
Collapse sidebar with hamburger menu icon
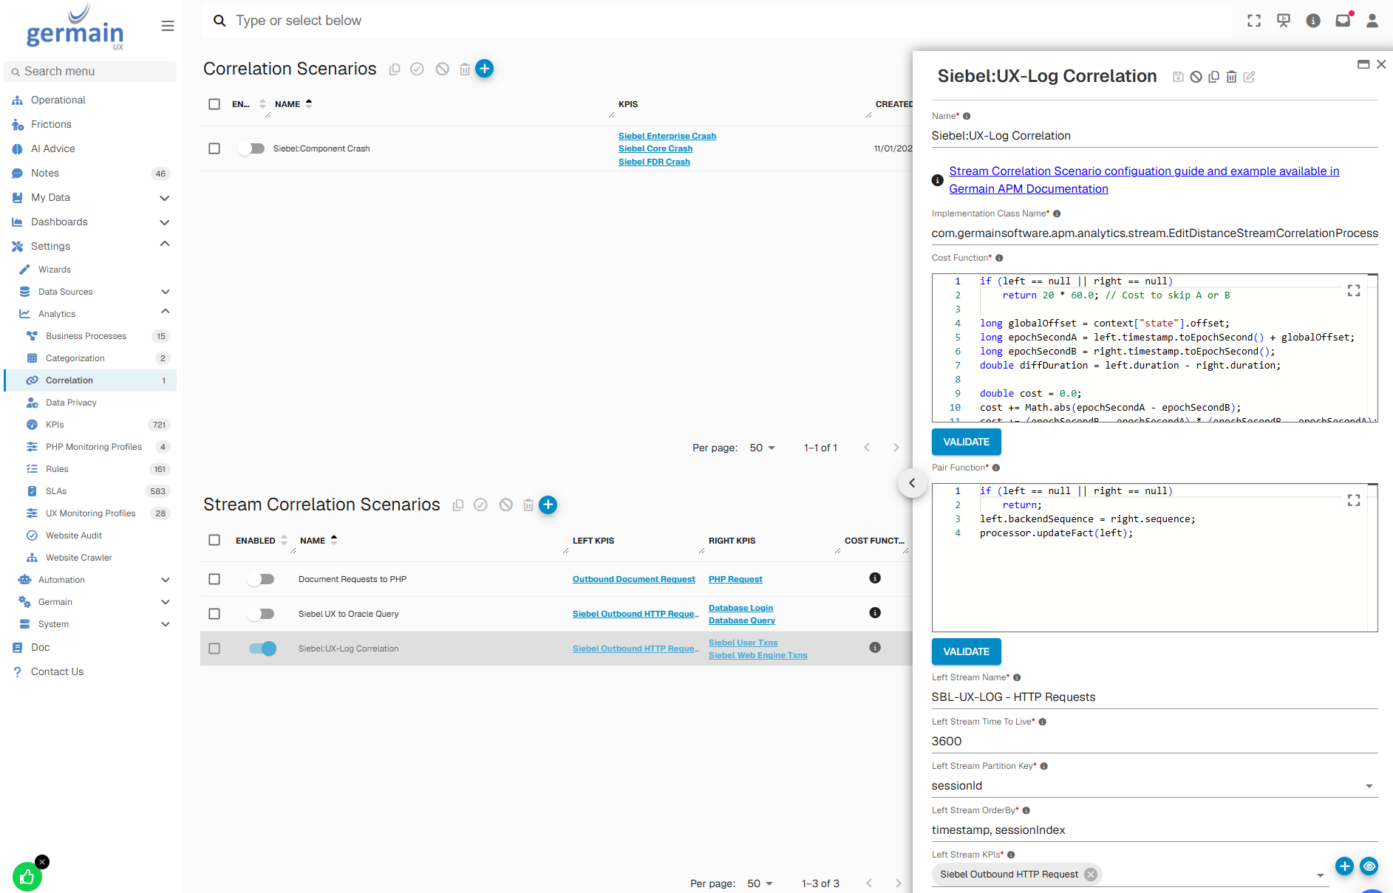168,26
